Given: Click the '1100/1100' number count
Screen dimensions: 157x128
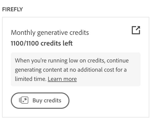Looking at the screenshot, I should 25,43.
